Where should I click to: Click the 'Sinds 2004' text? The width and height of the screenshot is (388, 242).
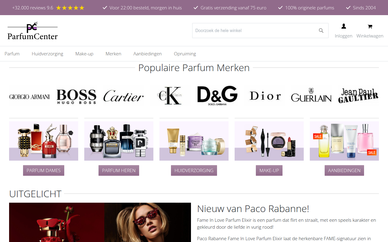pos(364,8)
